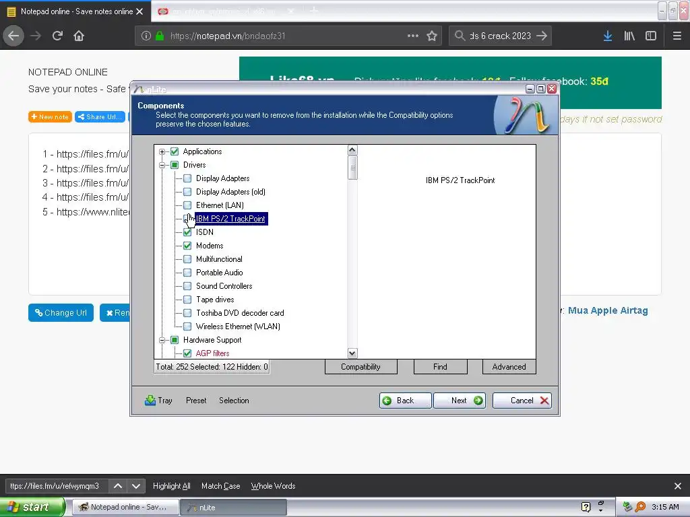690x517 pixels.
Task: Check the Ethernet (LAN) checkbox
Action: point(187,205)
